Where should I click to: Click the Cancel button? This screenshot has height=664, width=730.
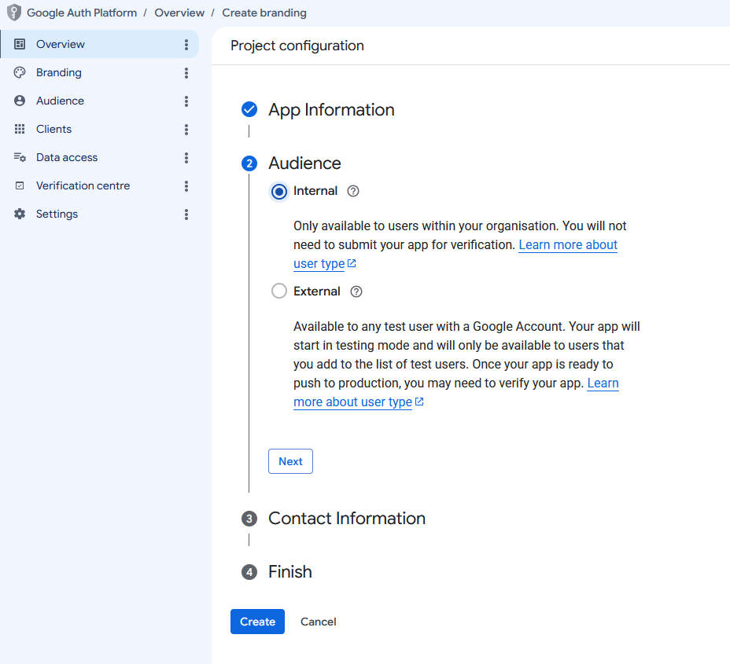click(x=319, y=622)
